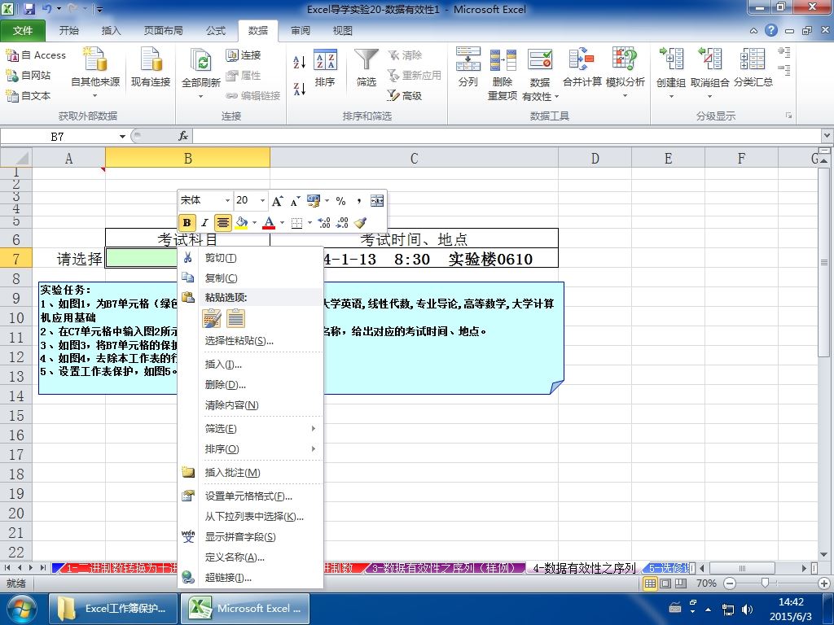Expand What-If Analysis (模拟分析) dropdown
The image size is (834, 625).
(x=625, y=96)
